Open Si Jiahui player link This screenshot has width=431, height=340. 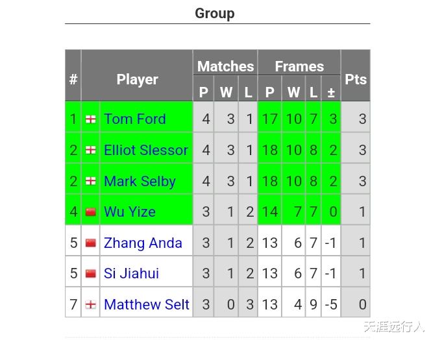[x=131, y=273]
